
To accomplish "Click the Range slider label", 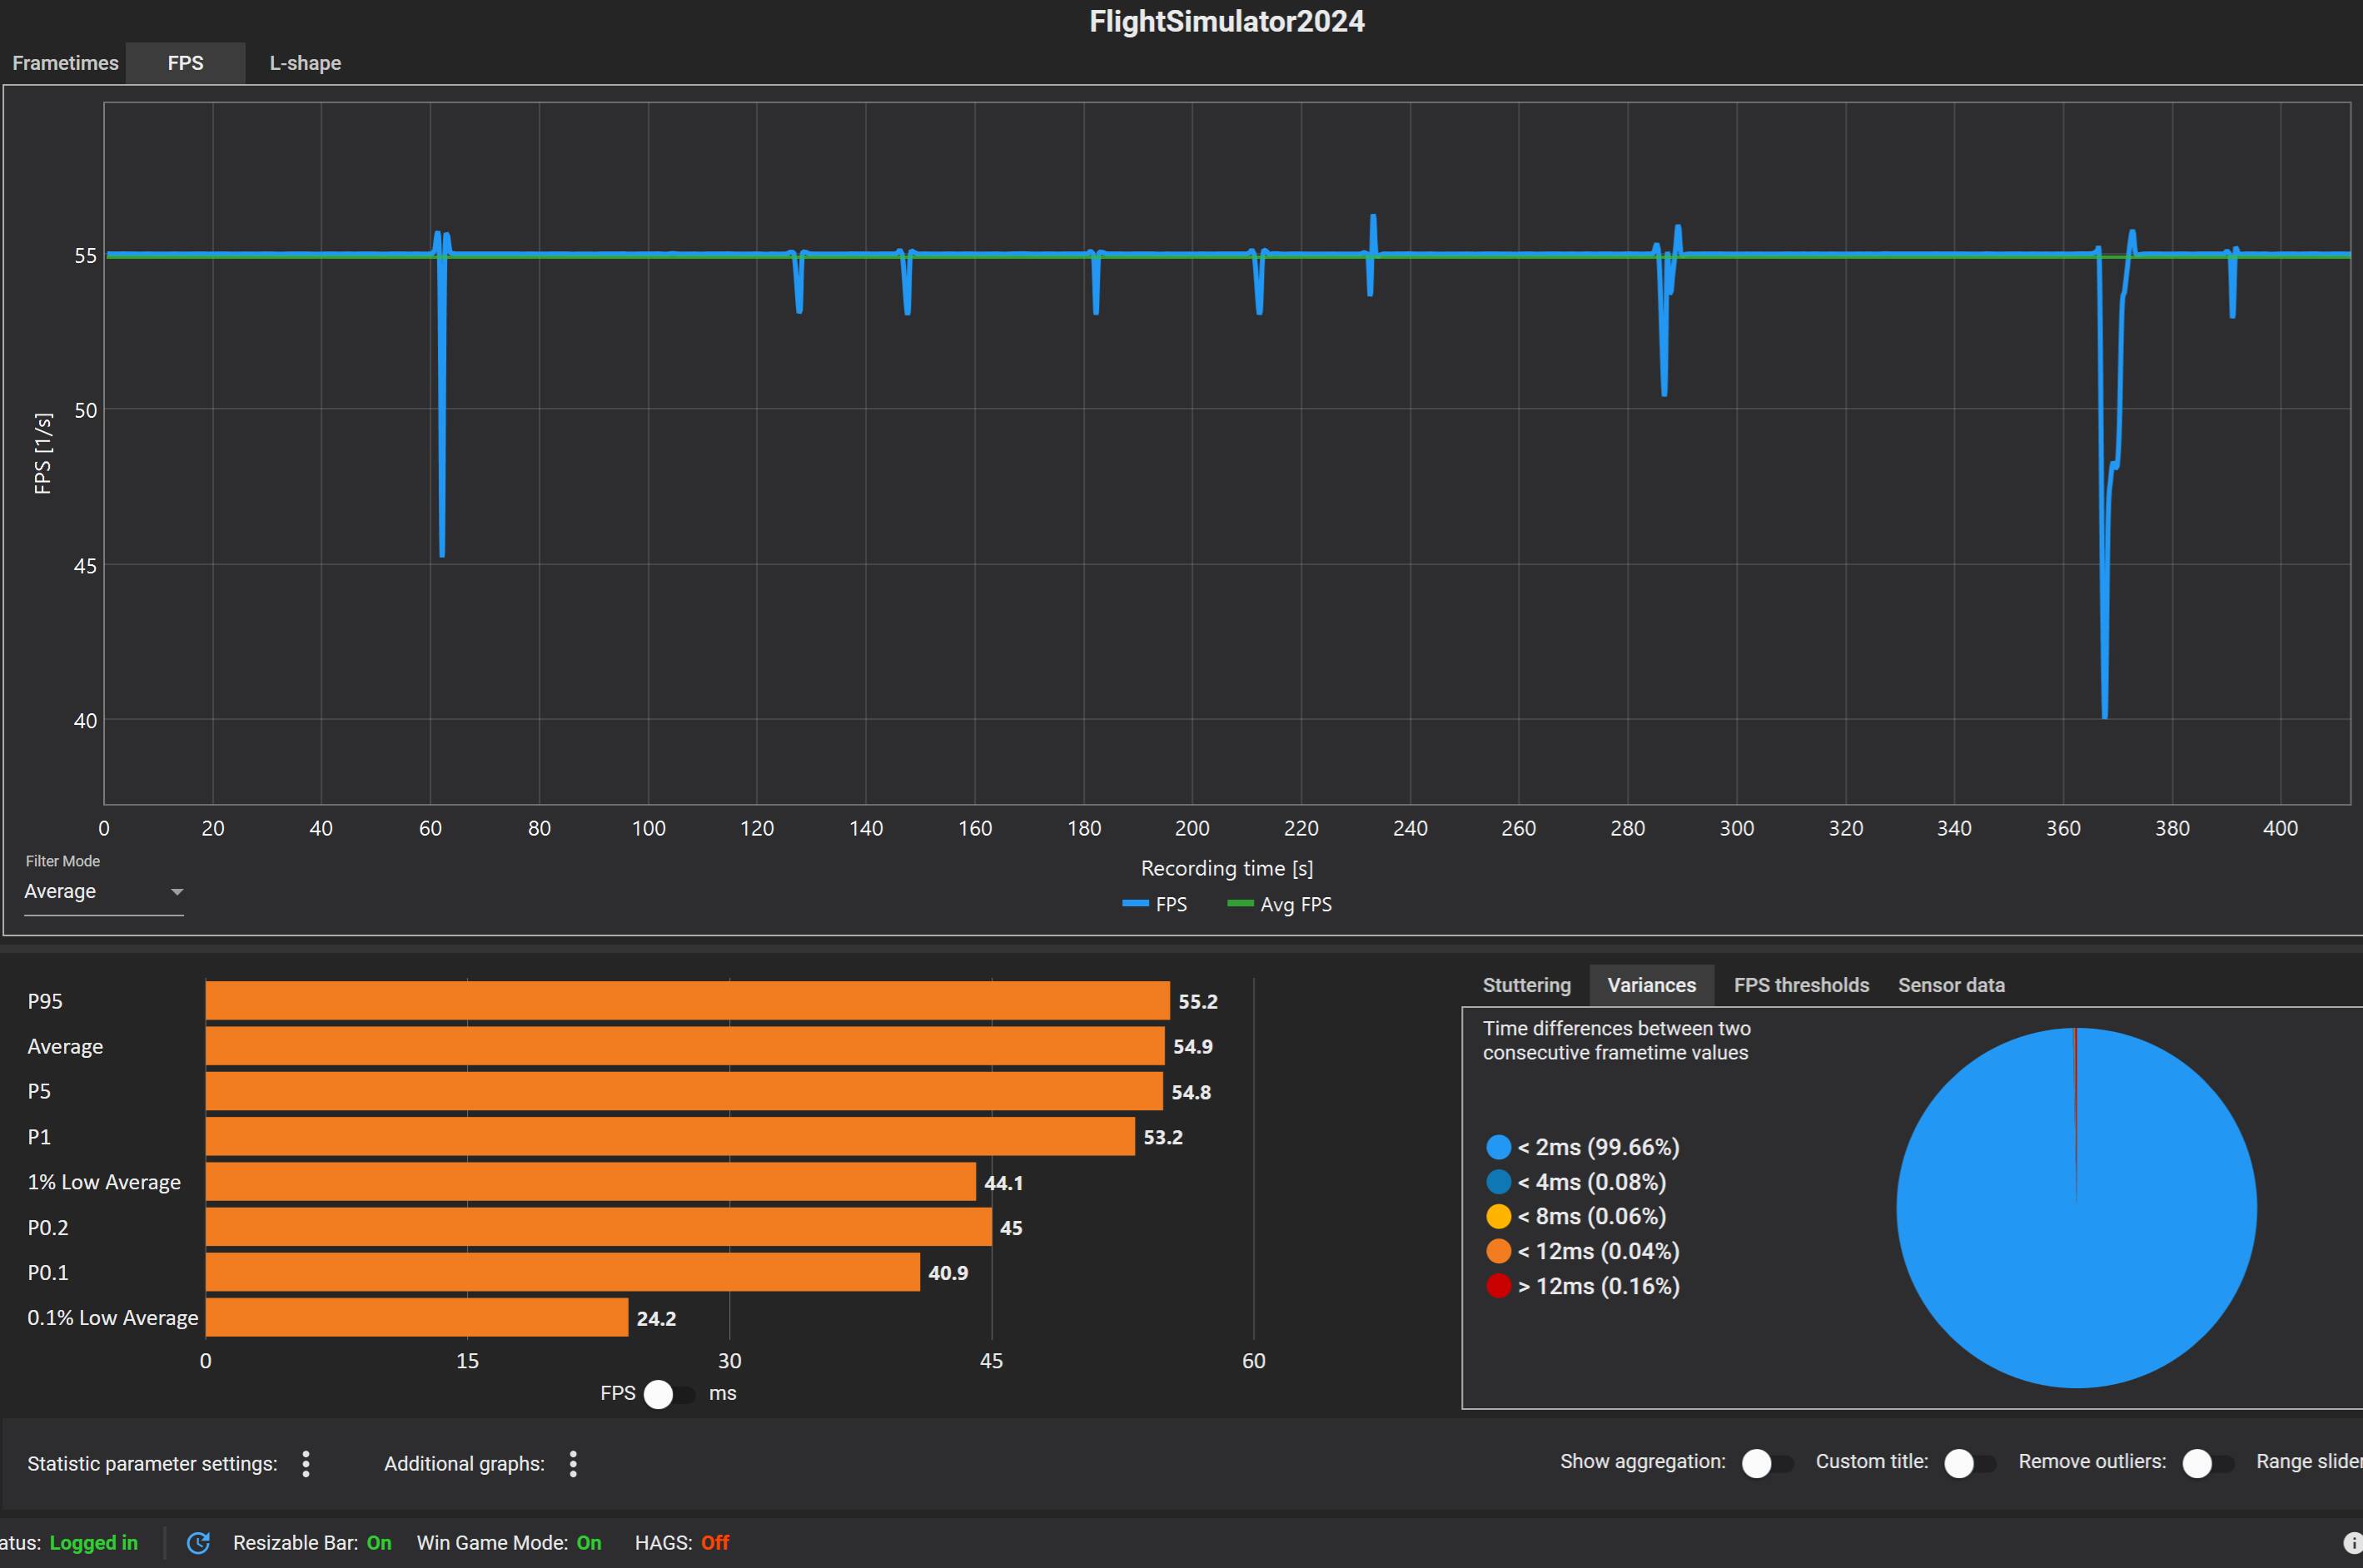I will point(2309,1462).
